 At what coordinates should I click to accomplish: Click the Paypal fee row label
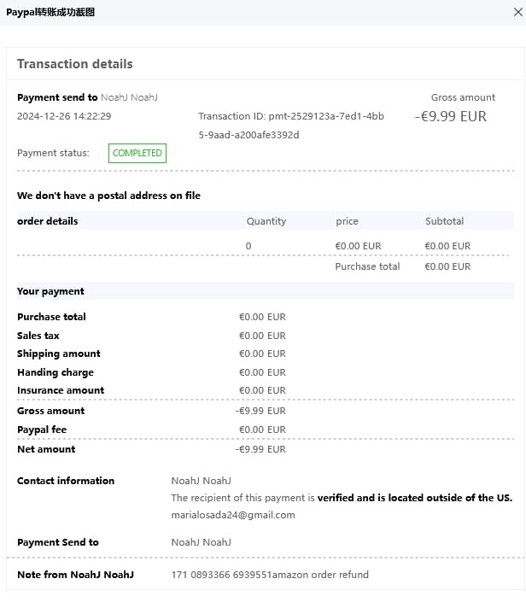pyautogui.click(x=42, y=430)
